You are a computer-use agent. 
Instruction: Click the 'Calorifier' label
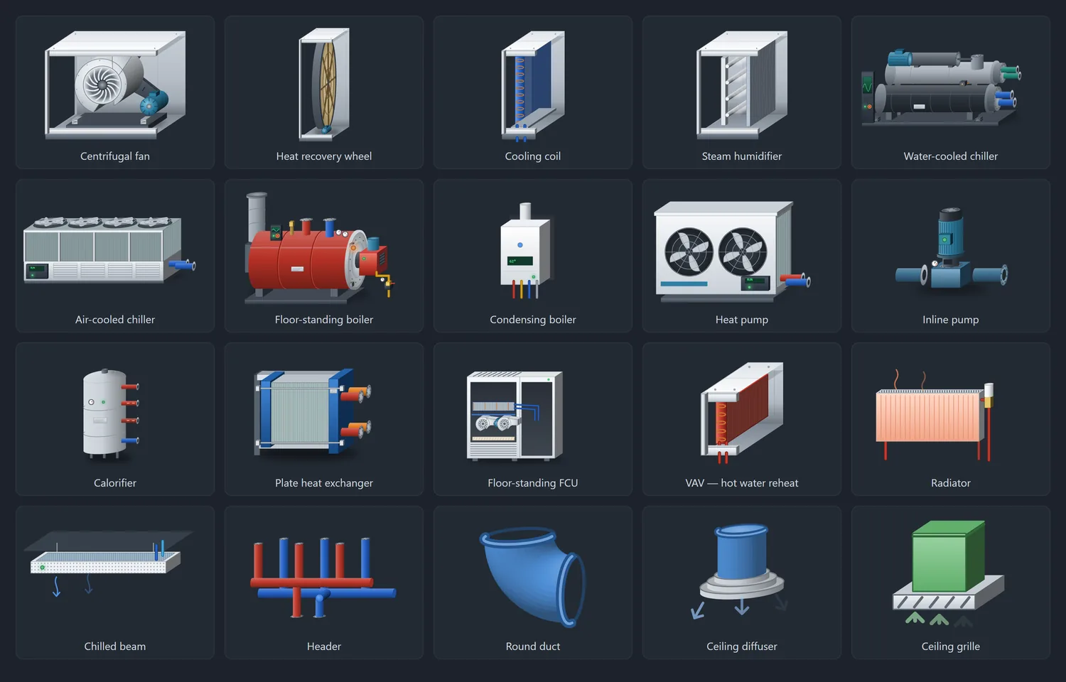(115, 483)
